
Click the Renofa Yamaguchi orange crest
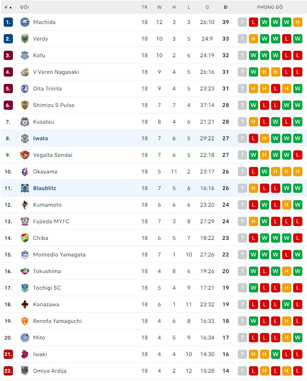pos(25,321)
